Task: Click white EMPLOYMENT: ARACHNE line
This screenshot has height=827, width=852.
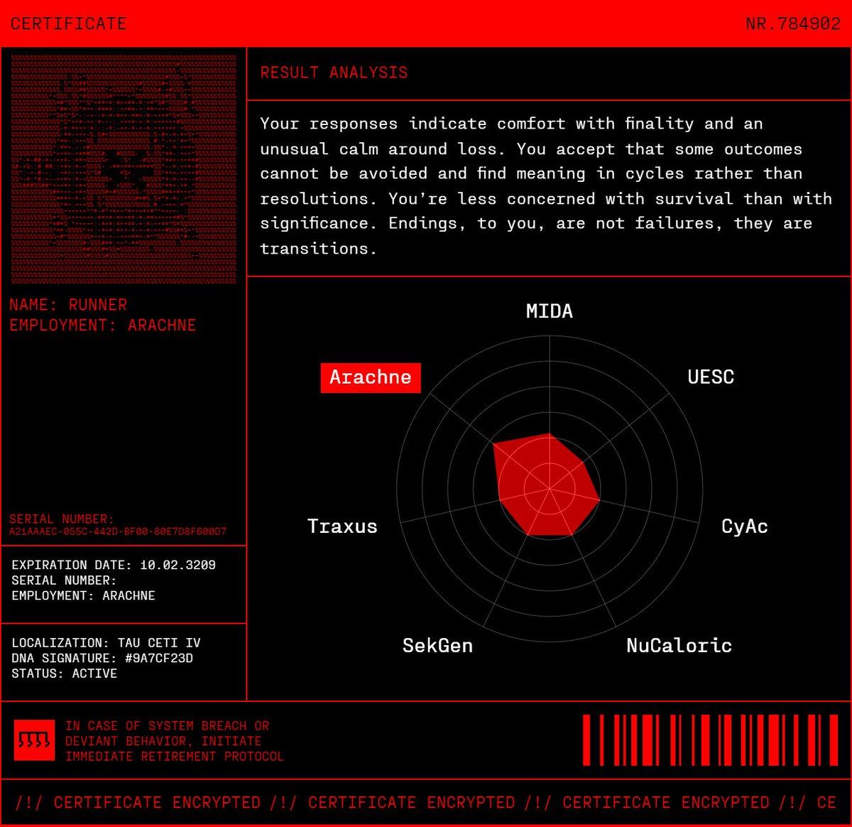Action: point(83,595)
